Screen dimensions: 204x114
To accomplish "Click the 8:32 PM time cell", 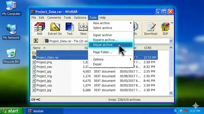I will (149, 67).
